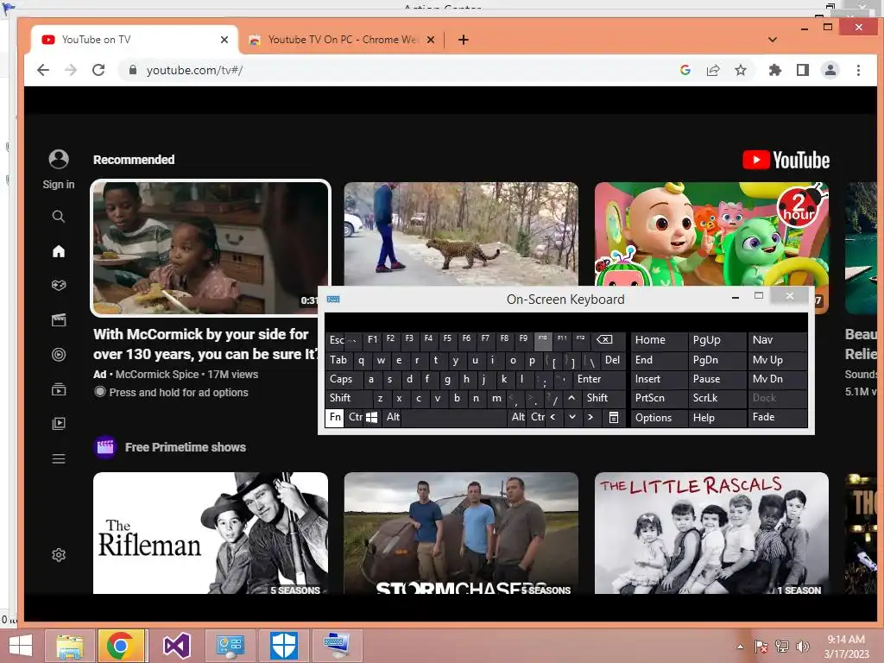Image resolution: width=884 pixels, height=663 pixels.
Task: Open The Rifleman show thumbnail
Action: click(211, 533)
